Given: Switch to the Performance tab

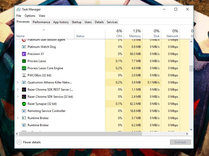Looking at the screenshot, I should 41,22.
